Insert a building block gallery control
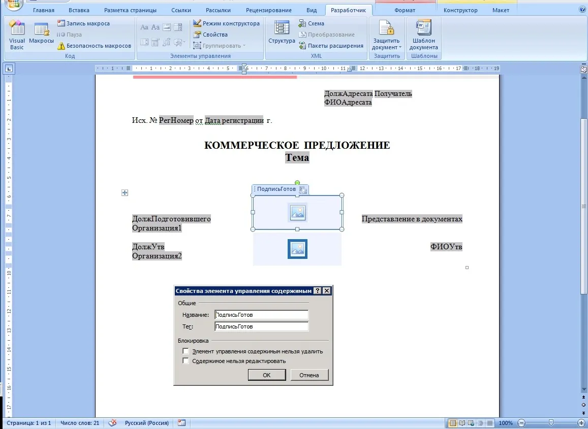 (167, 42)
